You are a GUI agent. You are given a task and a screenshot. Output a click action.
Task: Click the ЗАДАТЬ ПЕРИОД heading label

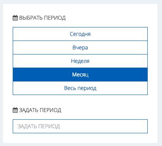40,110
